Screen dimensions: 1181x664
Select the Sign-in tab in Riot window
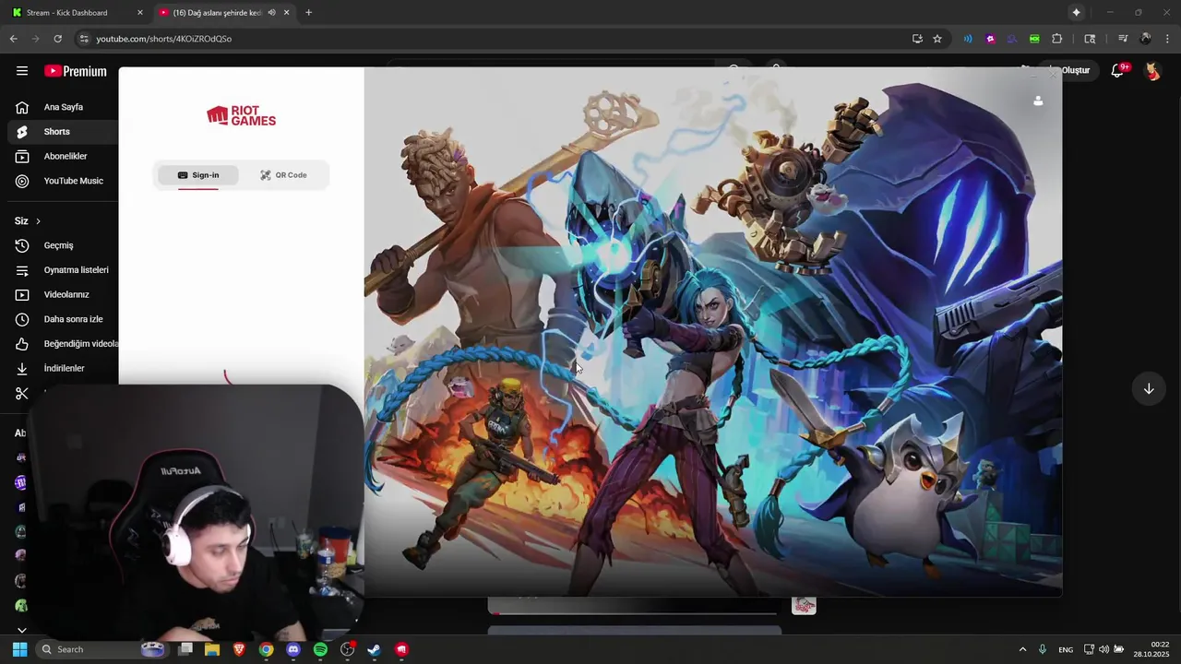click(x=198, y=175)
